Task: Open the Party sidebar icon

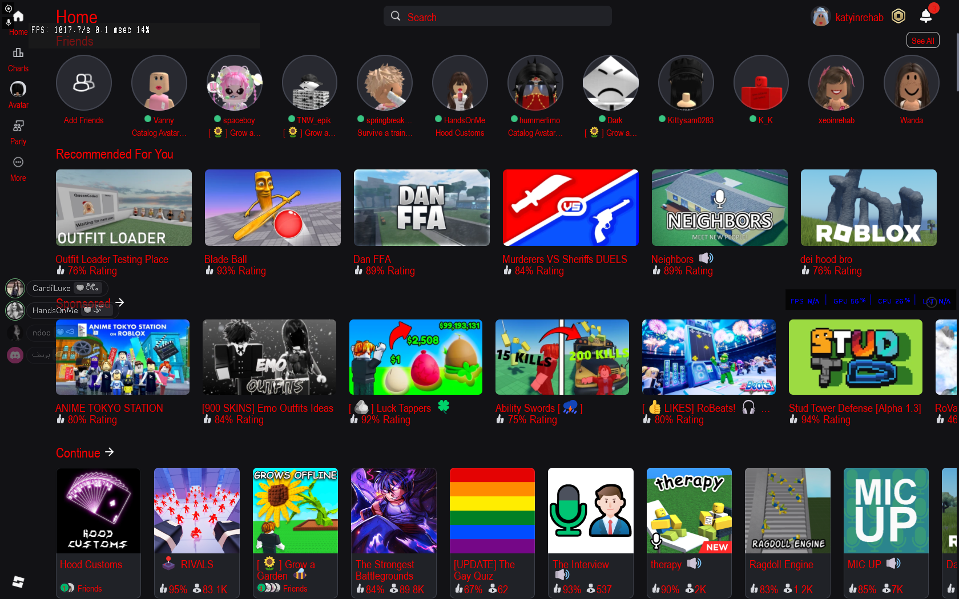Action: click(x=18, y=126)
